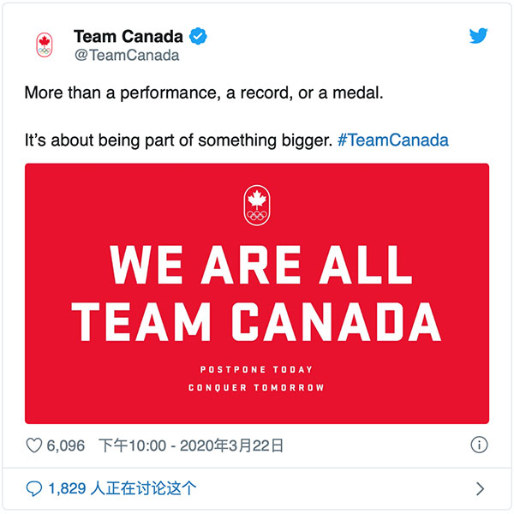Open the #TeamCanada hashtag link
The image size is (514, 514).
point(392,140)
